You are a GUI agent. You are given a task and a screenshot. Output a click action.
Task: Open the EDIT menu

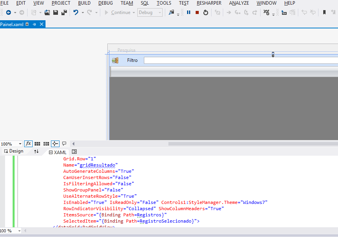tap(21, 3)
